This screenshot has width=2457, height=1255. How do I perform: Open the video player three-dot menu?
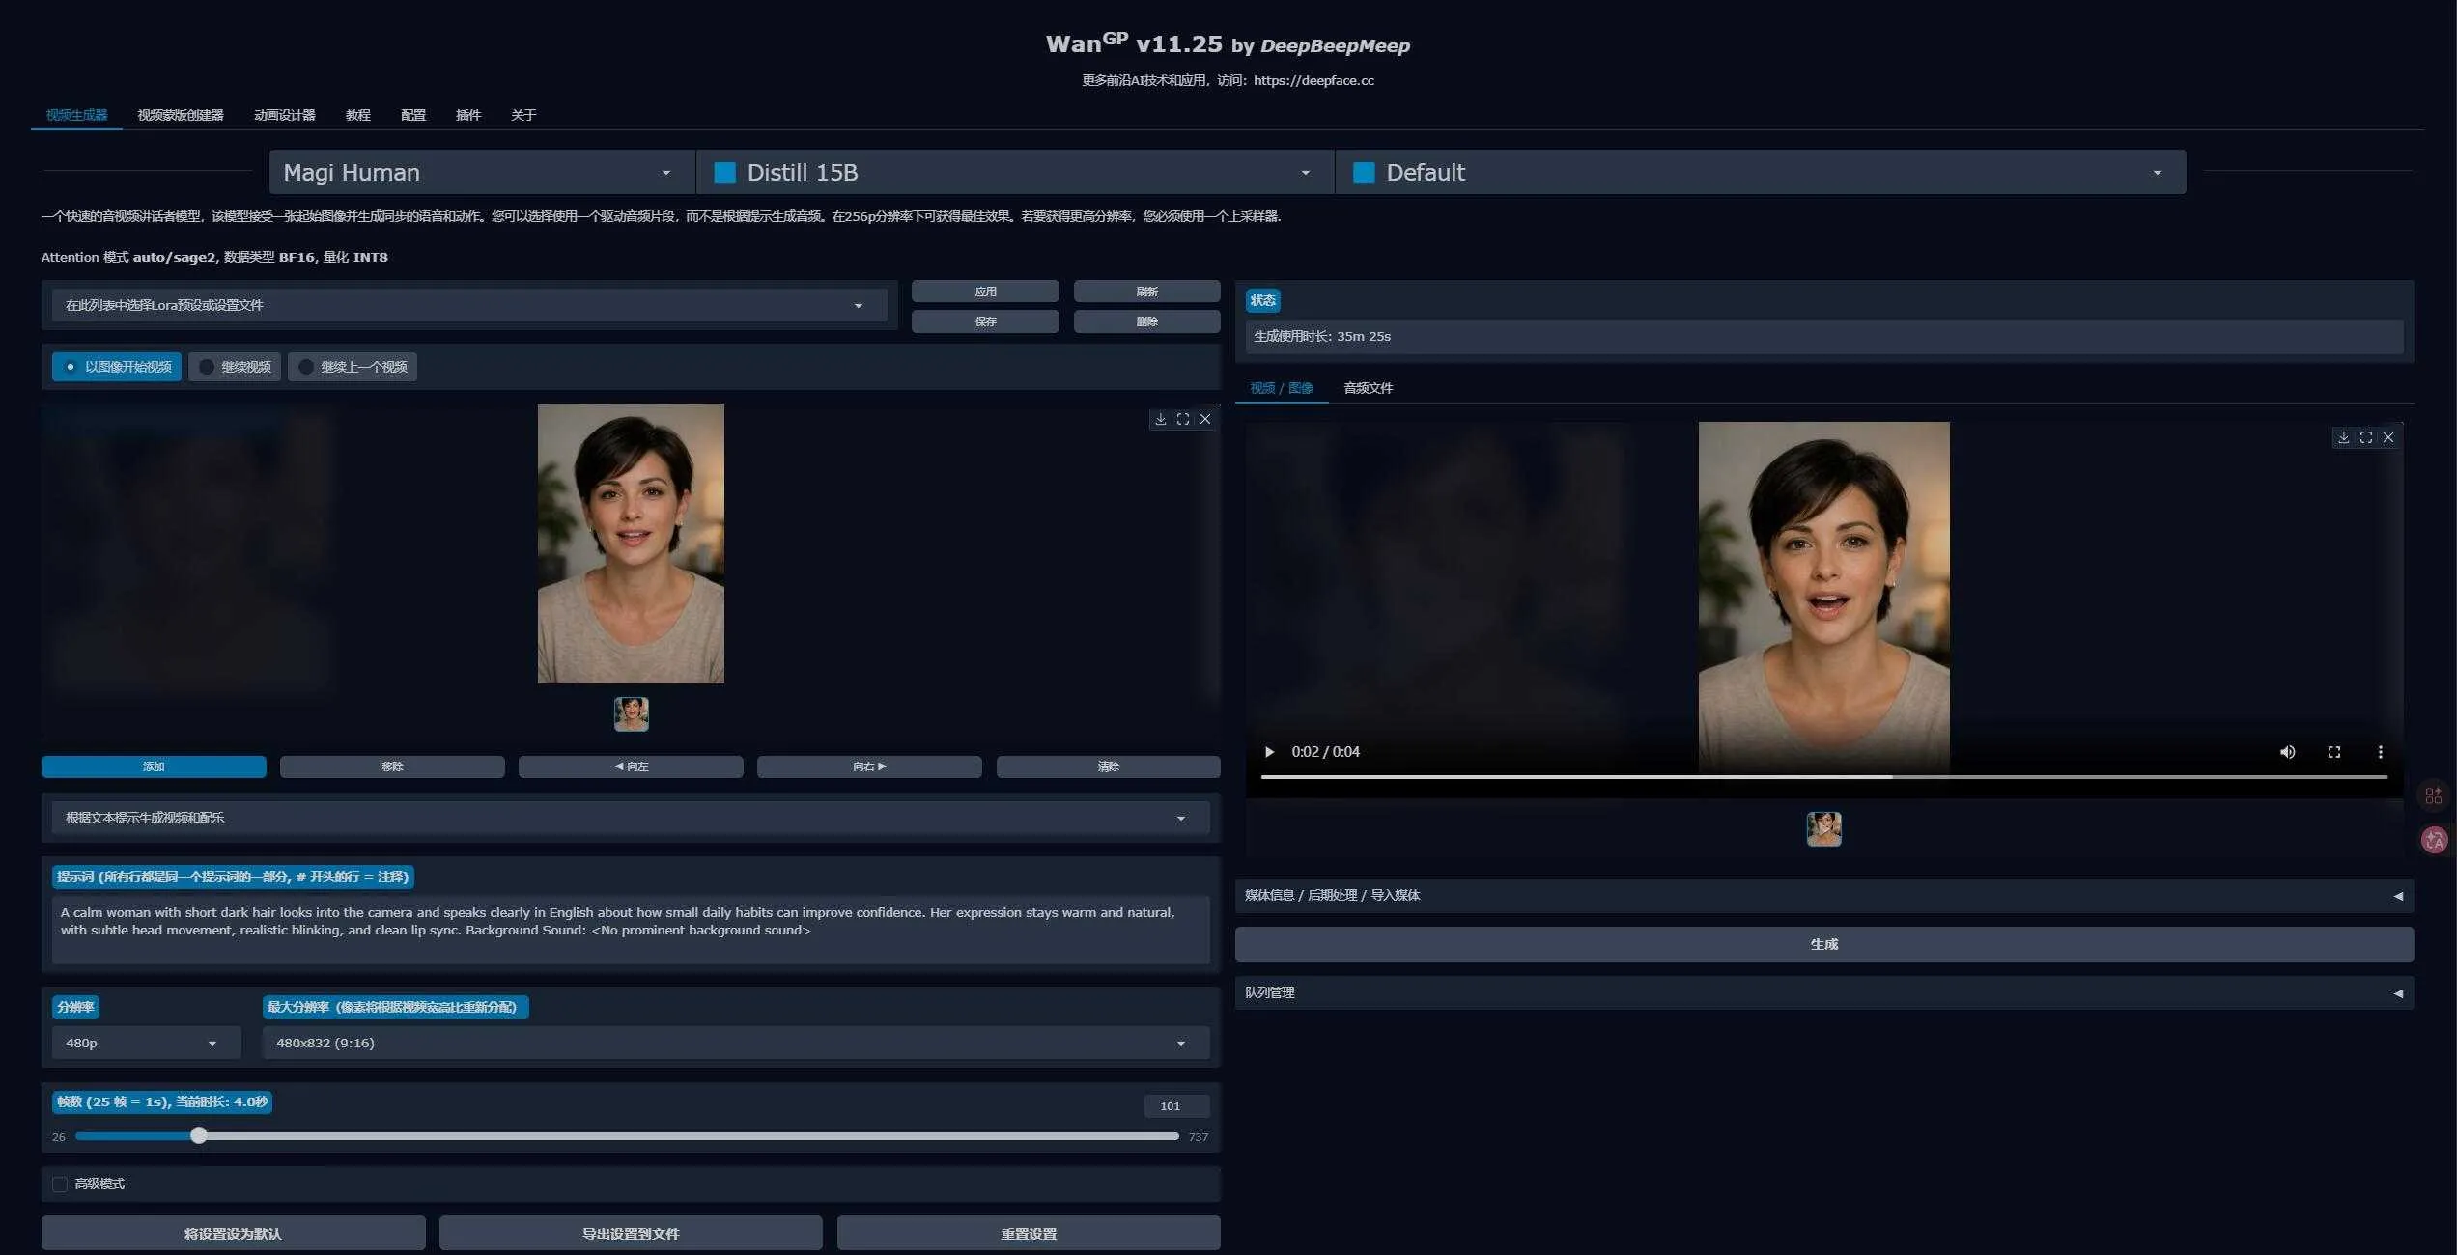[2381, 752]
